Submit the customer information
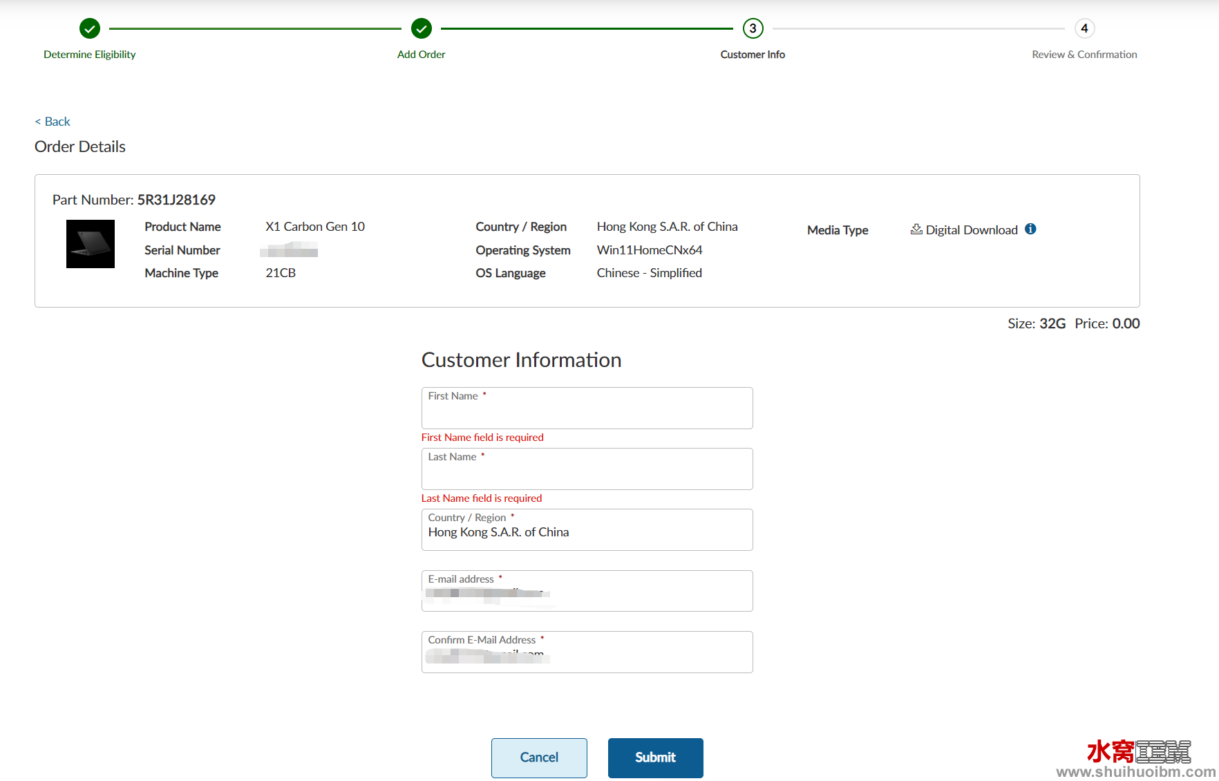This screenshot has height=781, width=1219. coord(656,758)
